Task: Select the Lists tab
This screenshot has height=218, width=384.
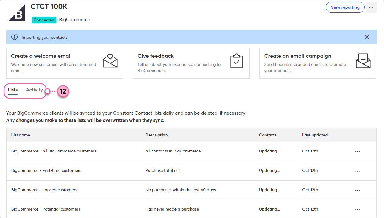Action: [x=13, y=90]
